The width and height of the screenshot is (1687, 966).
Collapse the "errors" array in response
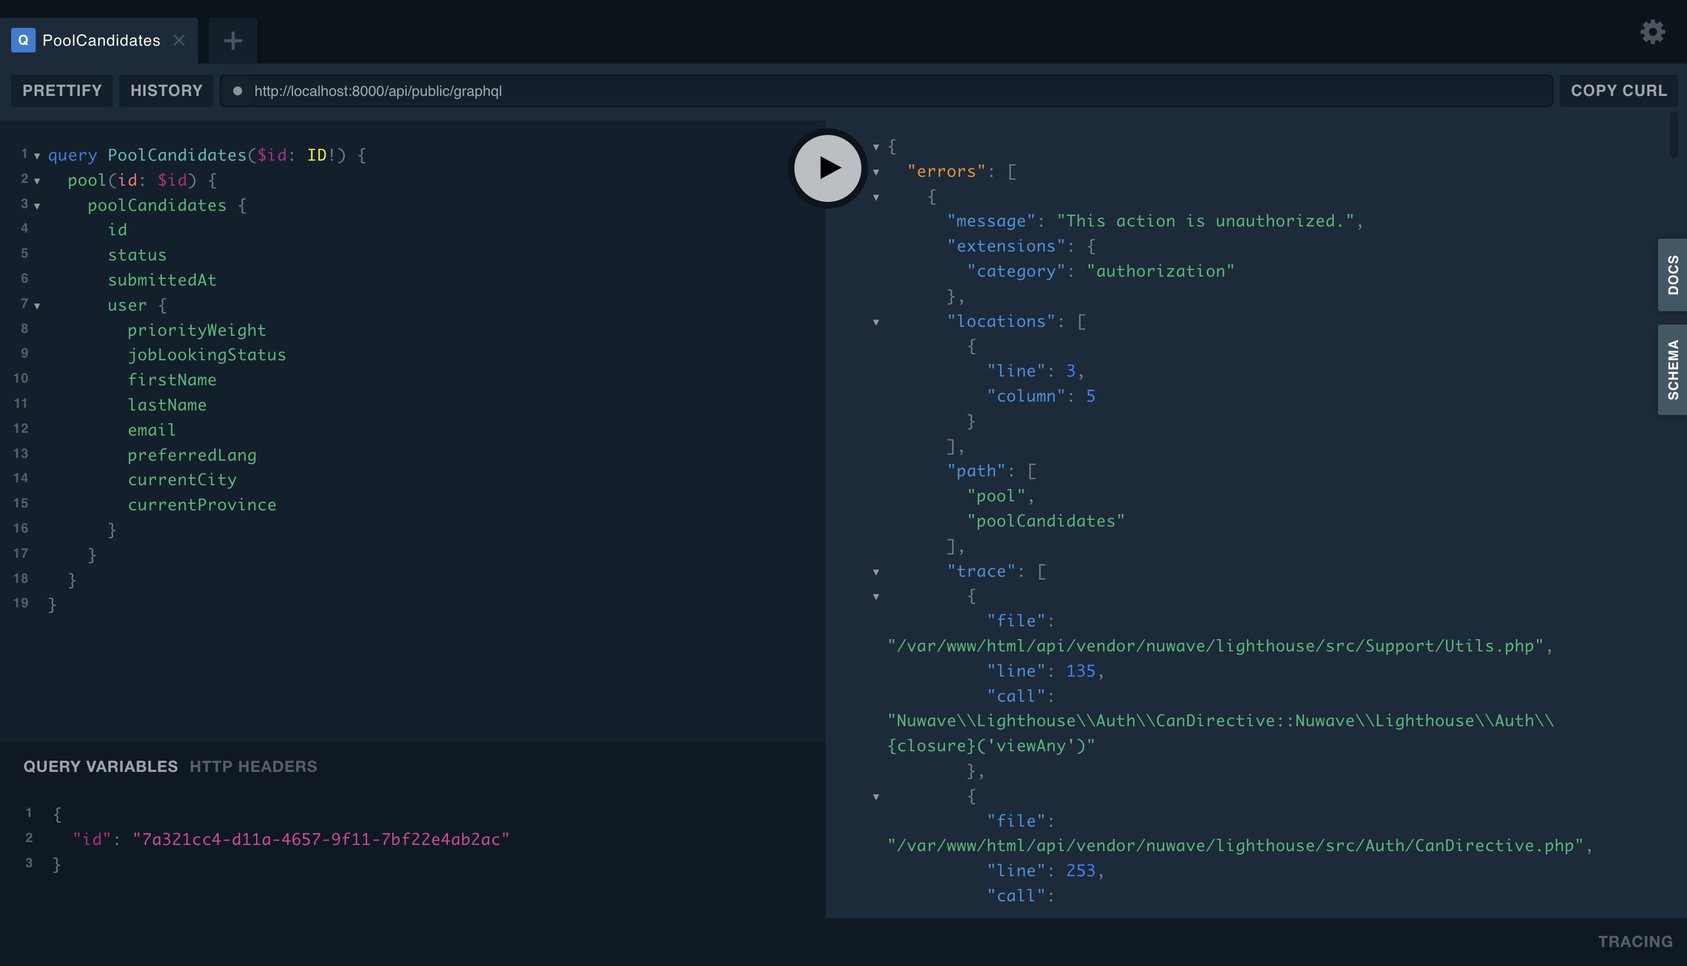click(x=876, y=172)
